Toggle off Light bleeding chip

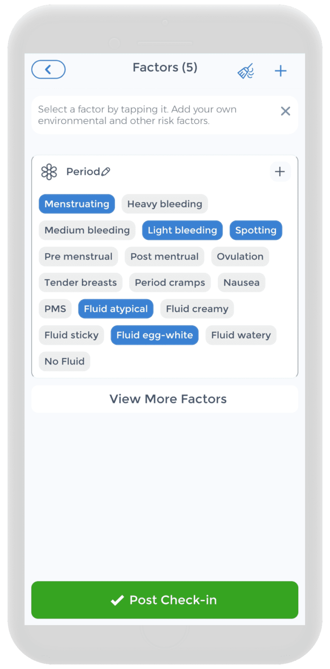(x=182, y=230)
